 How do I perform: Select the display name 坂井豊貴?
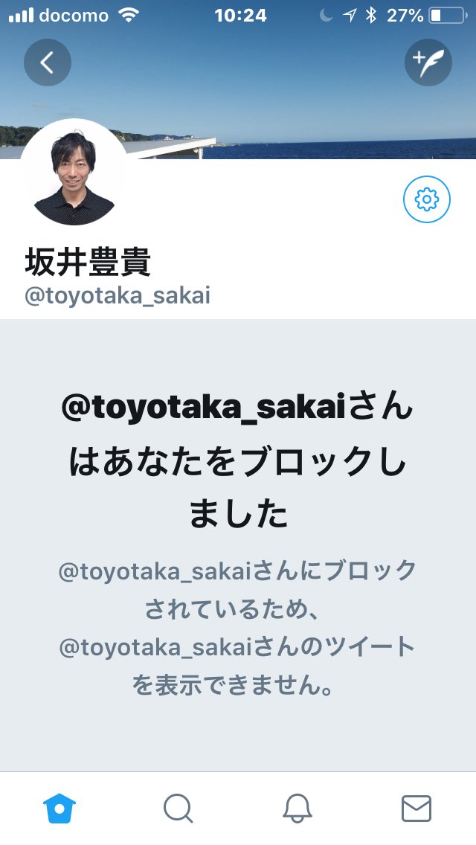(88, 262)
